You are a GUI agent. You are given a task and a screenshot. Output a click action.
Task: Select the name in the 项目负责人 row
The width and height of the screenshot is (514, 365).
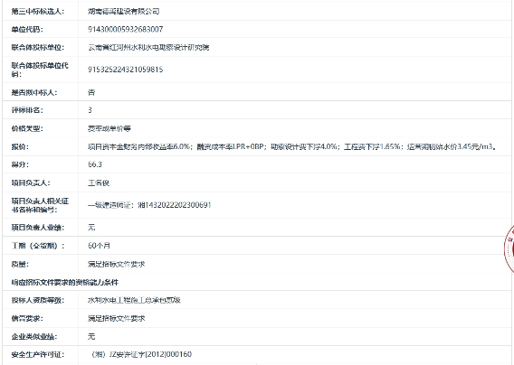99,183
